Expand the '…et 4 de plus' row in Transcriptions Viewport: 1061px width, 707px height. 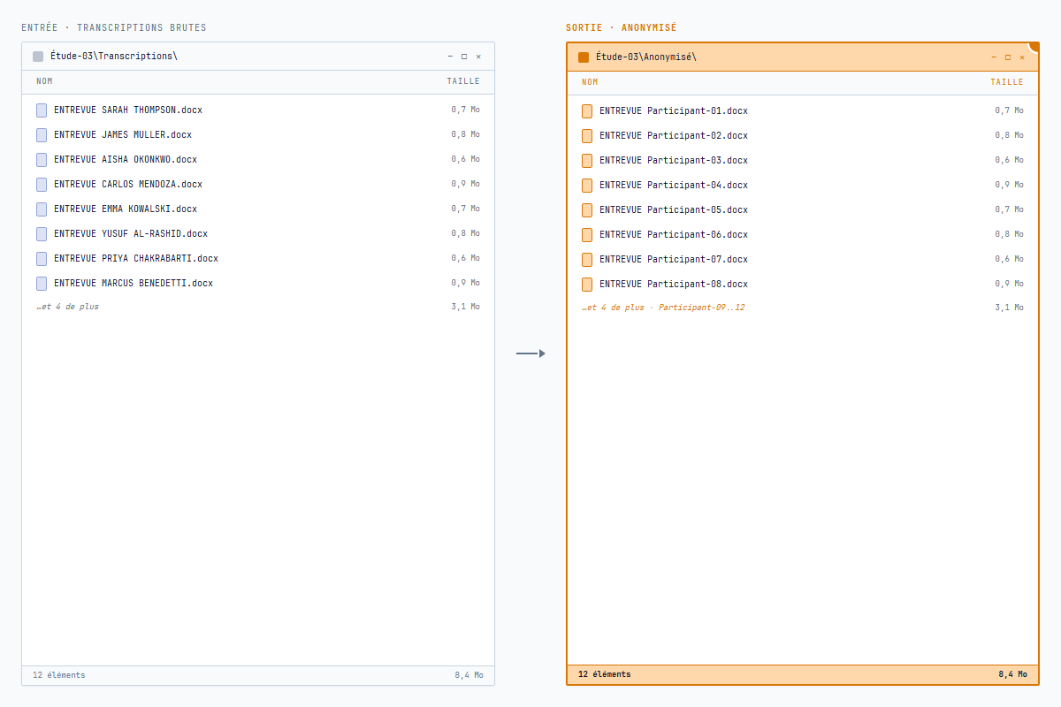67,307
